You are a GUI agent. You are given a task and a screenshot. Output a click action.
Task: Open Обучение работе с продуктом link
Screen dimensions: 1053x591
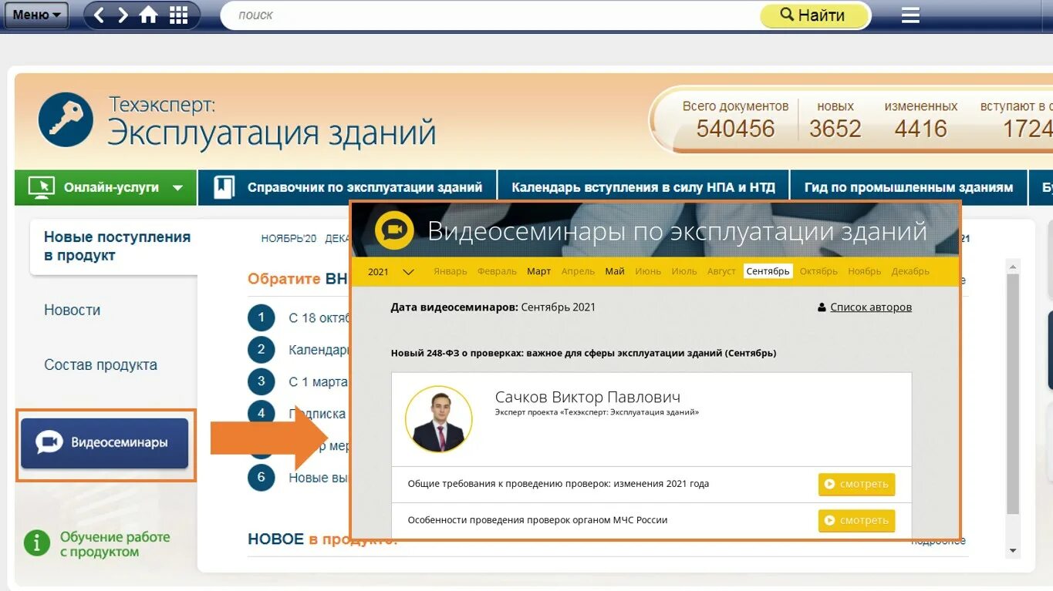point(115,544)
